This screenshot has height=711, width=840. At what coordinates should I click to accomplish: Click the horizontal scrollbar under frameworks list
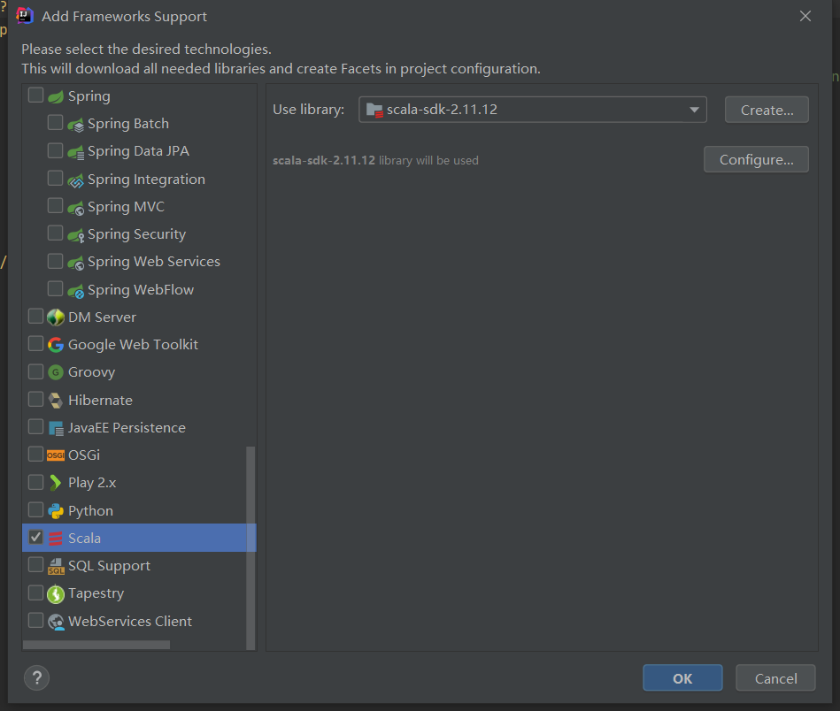[x=96, y=645]
